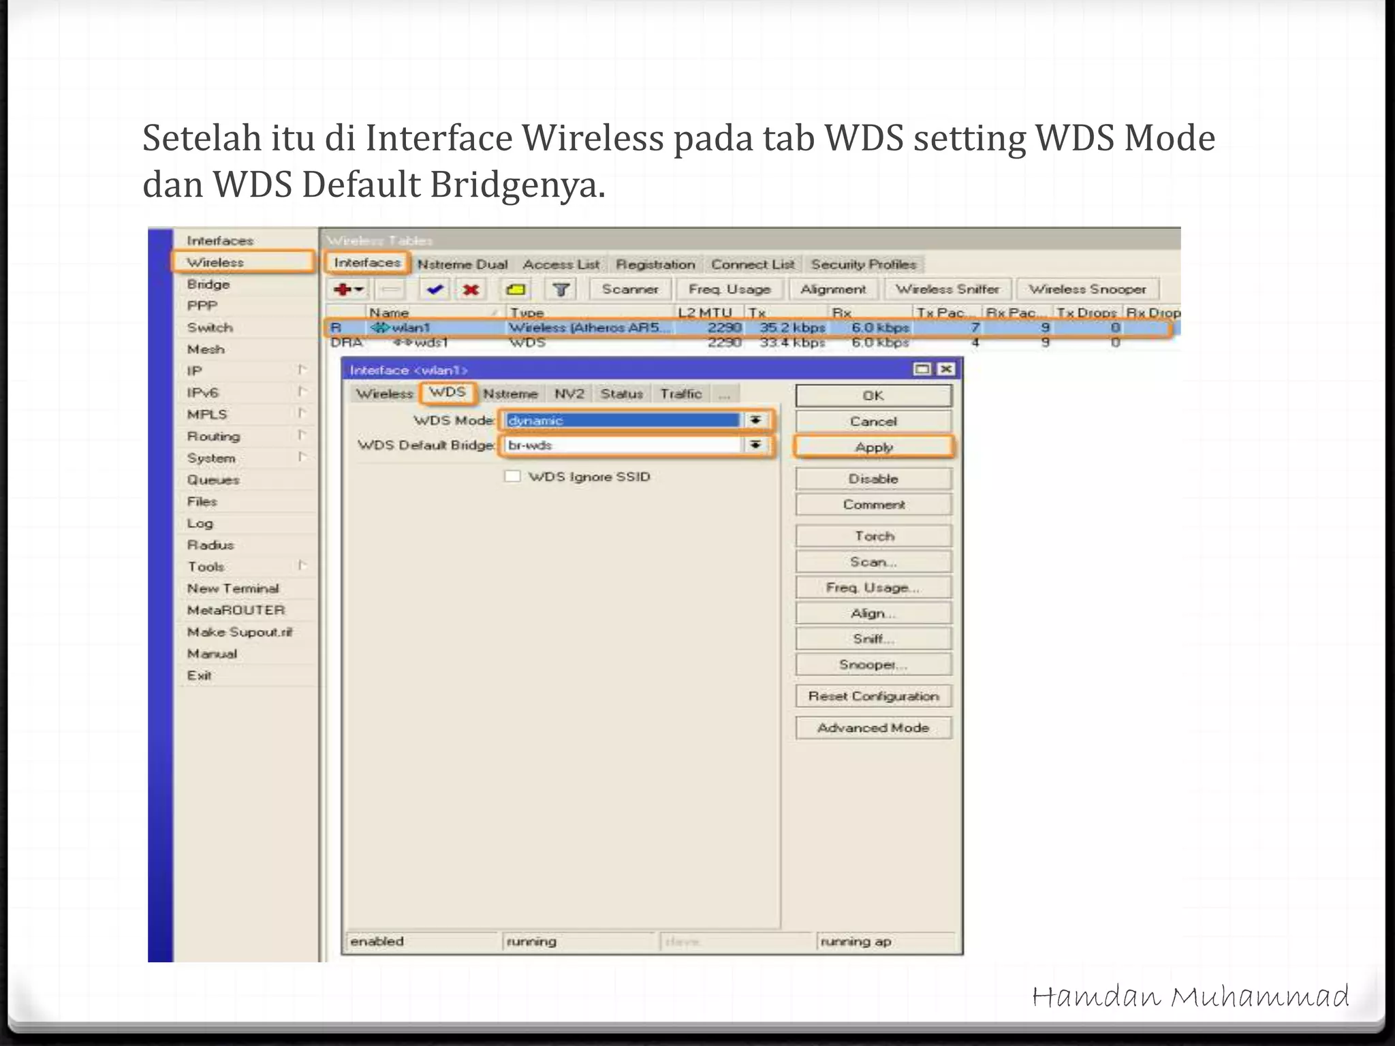Open the Access List tab

click(561, 264)
